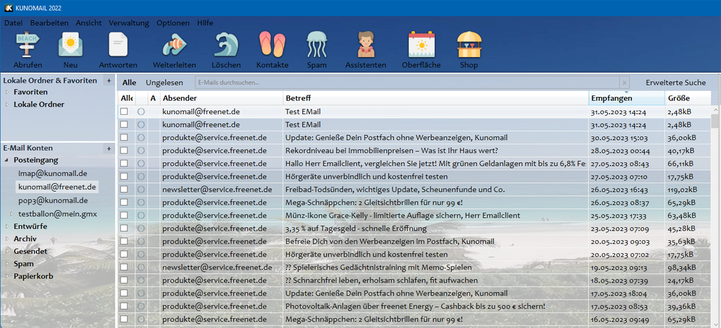Open Kontakte flip-flops icon
The image size is (721, 328).
click(x=272, y=46)
